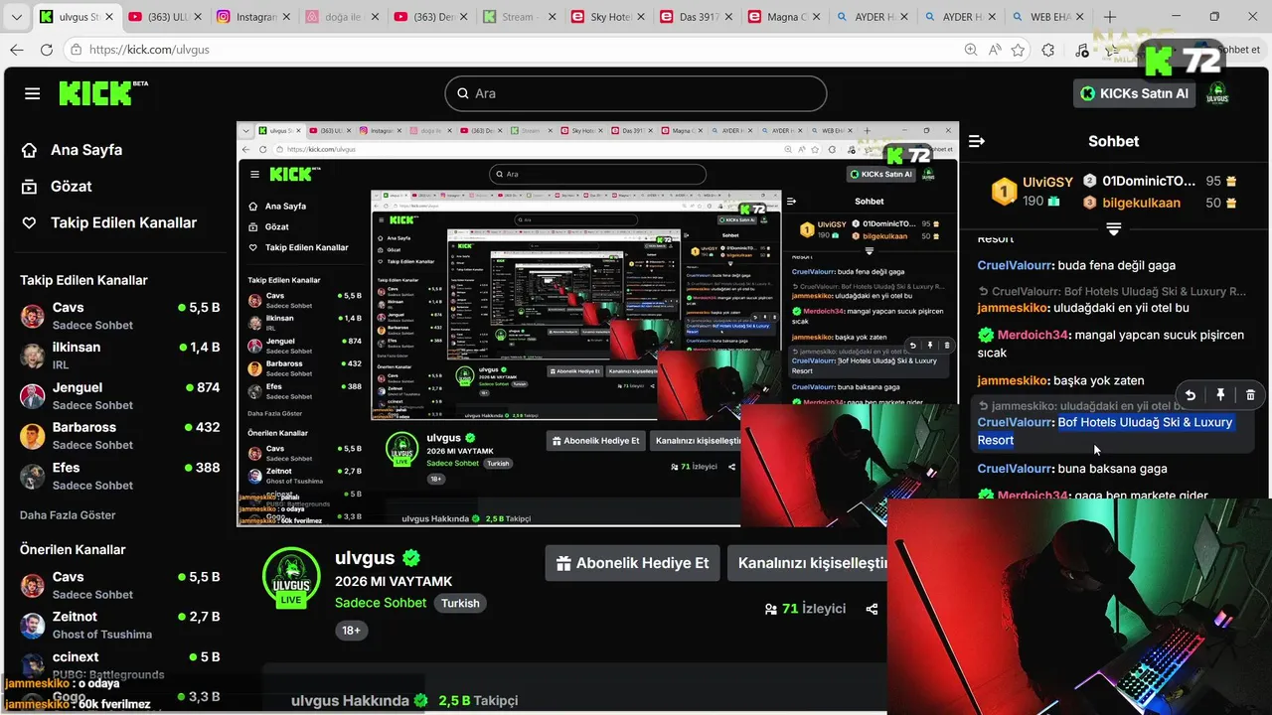Image resolution: width=1272 pixels, height=715 pixels.
Task: Click third gifter bilgekulkaan
Action: [1142, 203]
